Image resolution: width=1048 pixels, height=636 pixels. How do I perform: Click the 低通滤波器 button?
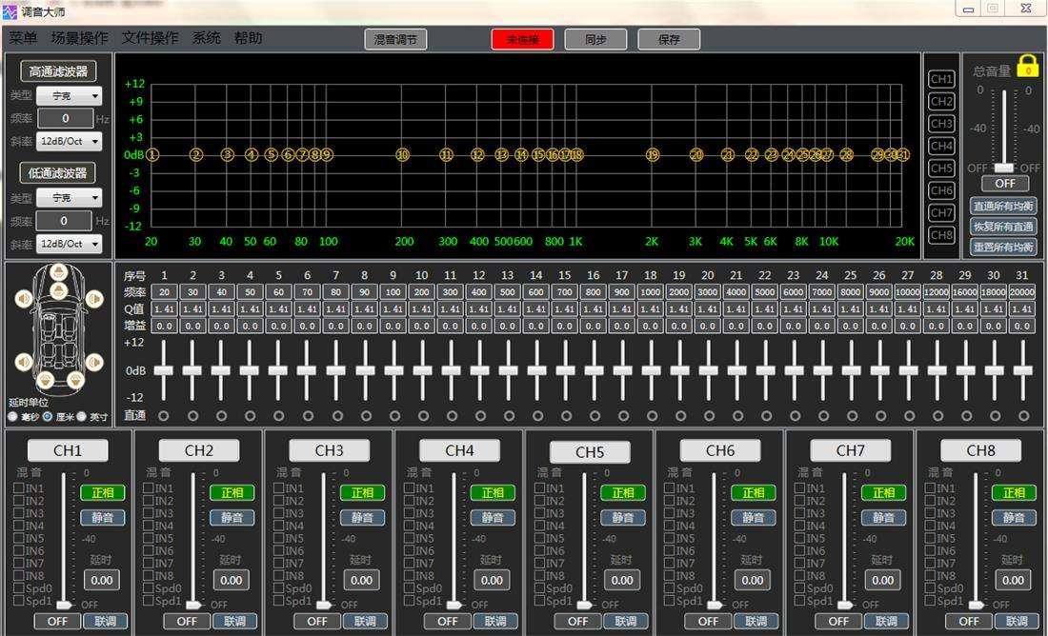pos(58,173)
